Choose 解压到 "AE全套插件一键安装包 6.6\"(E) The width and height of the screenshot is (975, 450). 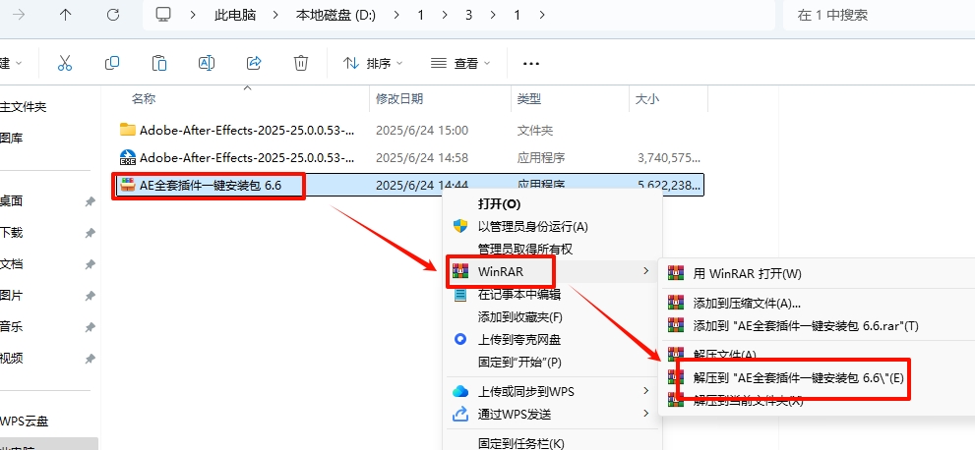tap(798, 377)
